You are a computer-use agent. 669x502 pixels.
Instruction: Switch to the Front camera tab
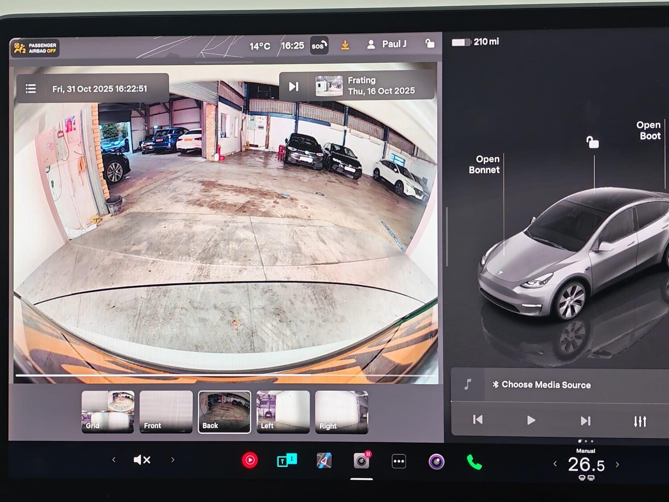(165, 411)
